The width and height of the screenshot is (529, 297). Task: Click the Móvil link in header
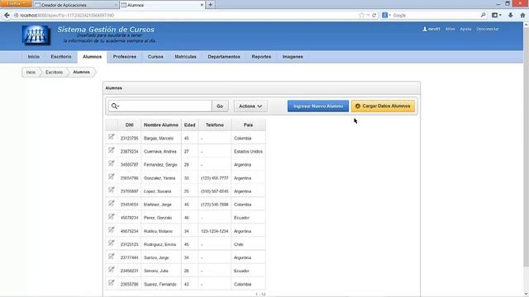tap(450, 29)
